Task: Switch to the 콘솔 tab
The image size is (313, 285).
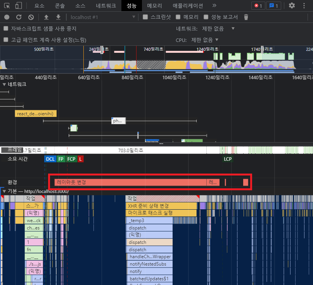Action: tap(60, 5)
